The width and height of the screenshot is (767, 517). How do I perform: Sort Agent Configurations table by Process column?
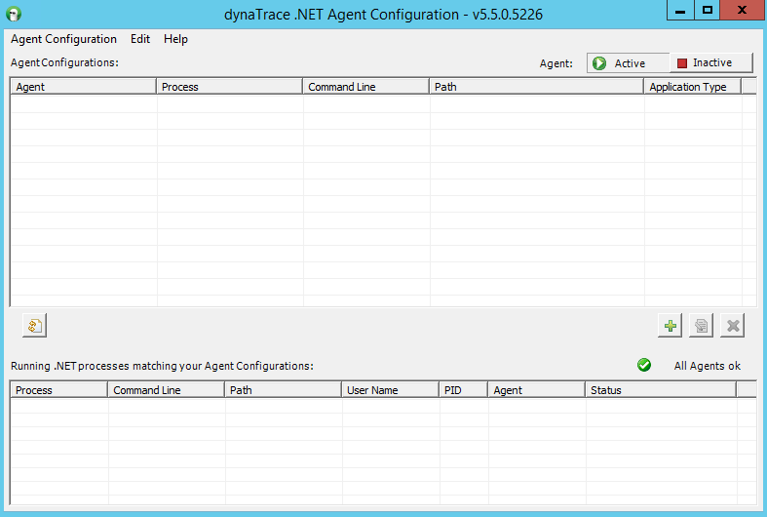coord(229,87)
